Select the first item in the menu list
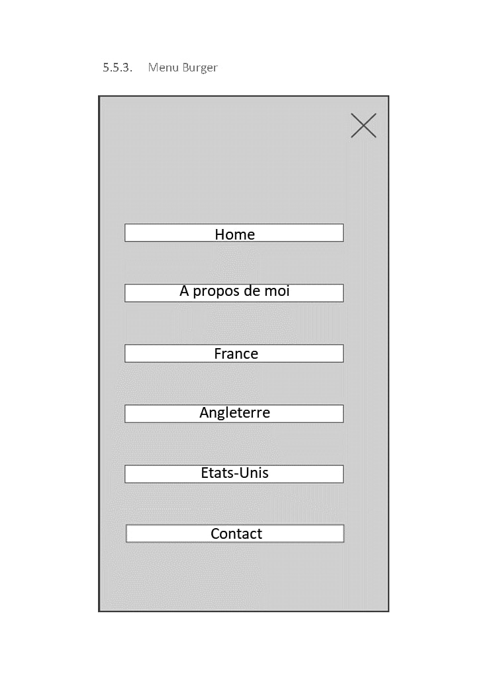The image size is (488, 689). 234,233
